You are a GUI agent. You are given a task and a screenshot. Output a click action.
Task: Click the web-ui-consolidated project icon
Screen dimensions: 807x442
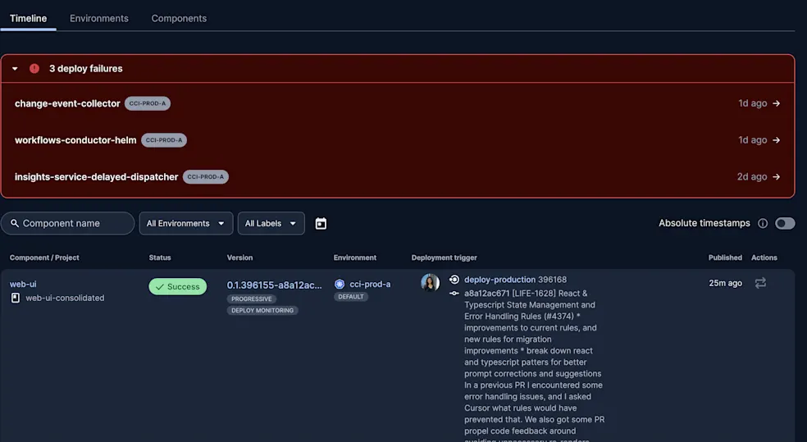tap(16, 298)
